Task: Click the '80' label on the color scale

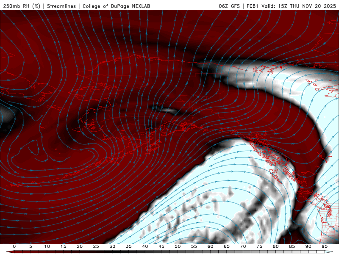Action: pyautogui.click(x=275, y=246)
